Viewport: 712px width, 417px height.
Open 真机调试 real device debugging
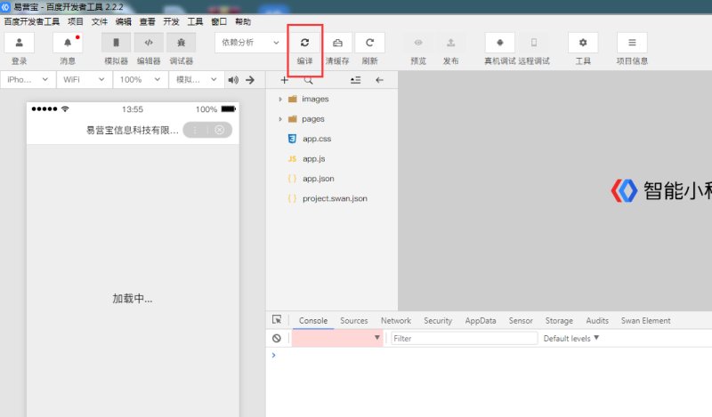tap(500, 43)
